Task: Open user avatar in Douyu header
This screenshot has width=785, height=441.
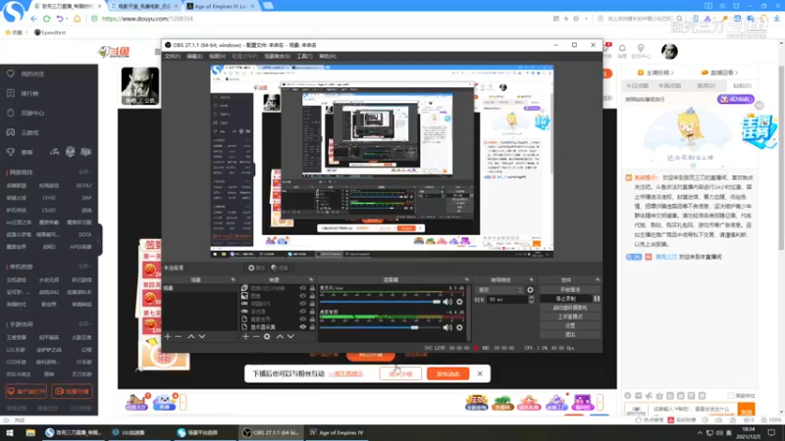Action: click(669, 51)
